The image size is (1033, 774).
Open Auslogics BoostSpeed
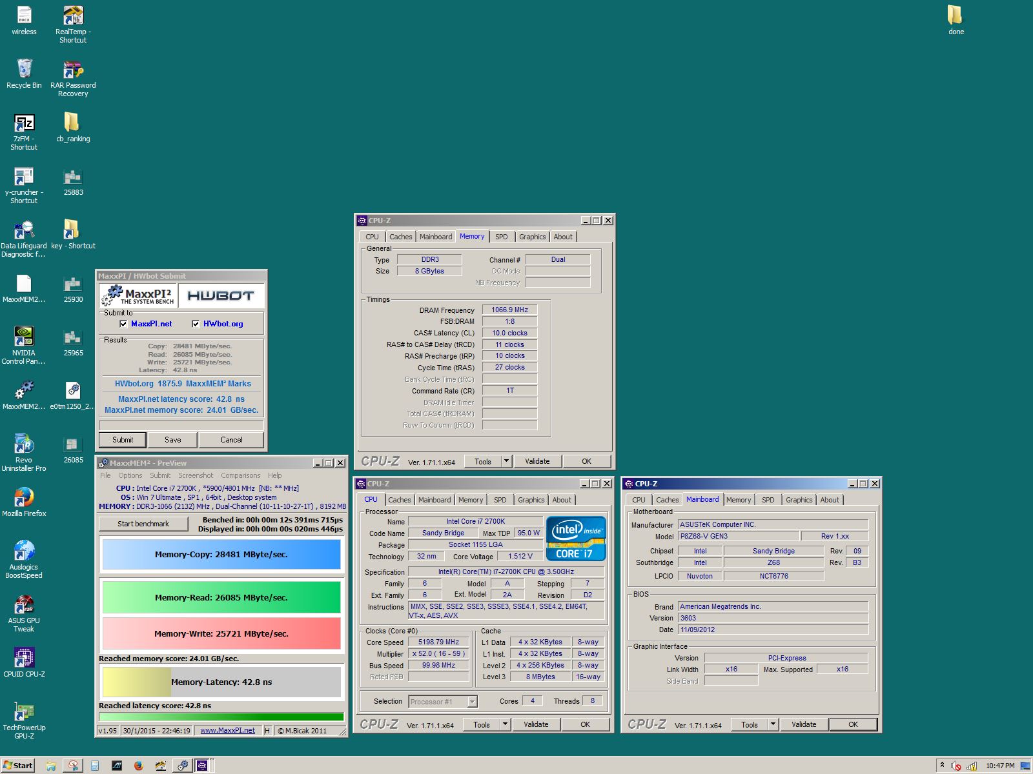(x=24, y=560)
